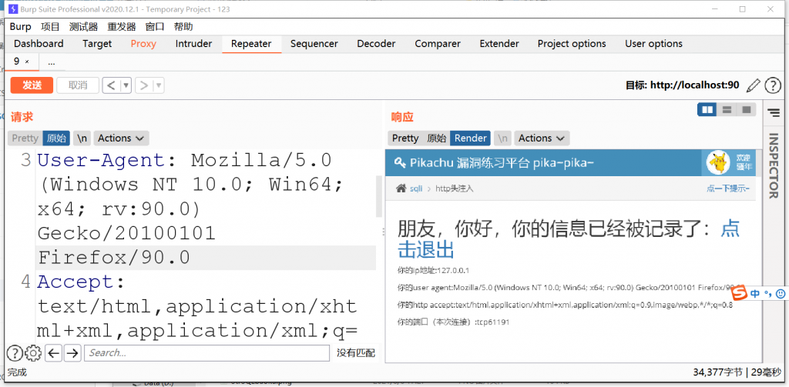Open the Burp menu
Screen dimensions: 789x387
tap(21, 26)
